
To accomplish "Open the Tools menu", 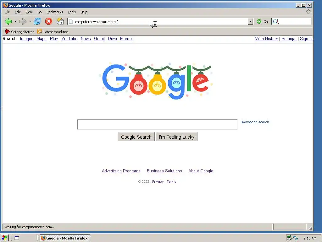I will pyautogui.click(x=72, y=12).
